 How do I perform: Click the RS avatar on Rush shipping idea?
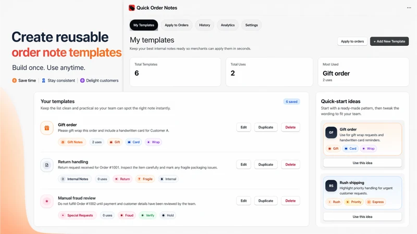tap(331, 186)
